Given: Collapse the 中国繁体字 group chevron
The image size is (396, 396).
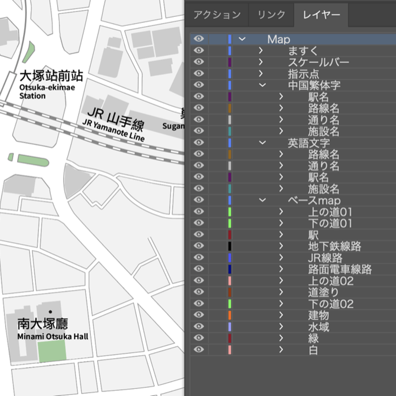Looking at the screenshot, I should click(x=263, y=85).
